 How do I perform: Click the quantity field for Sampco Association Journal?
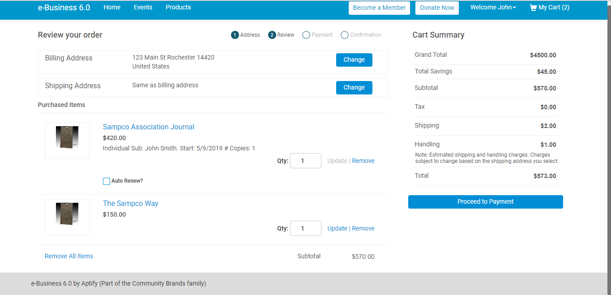(306, 161)
